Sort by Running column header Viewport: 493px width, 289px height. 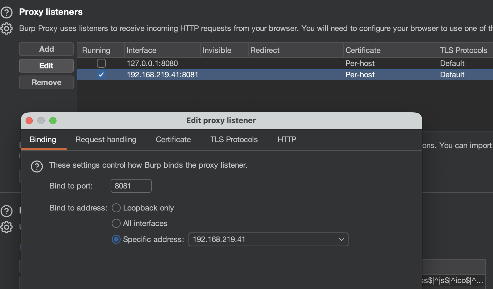(x=101, y=50)
